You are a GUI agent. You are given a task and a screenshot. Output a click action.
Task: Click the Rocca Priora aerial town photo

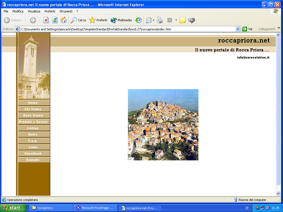coord(163,125)
